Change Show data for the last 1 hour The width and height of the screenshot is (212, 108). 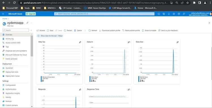50,36
